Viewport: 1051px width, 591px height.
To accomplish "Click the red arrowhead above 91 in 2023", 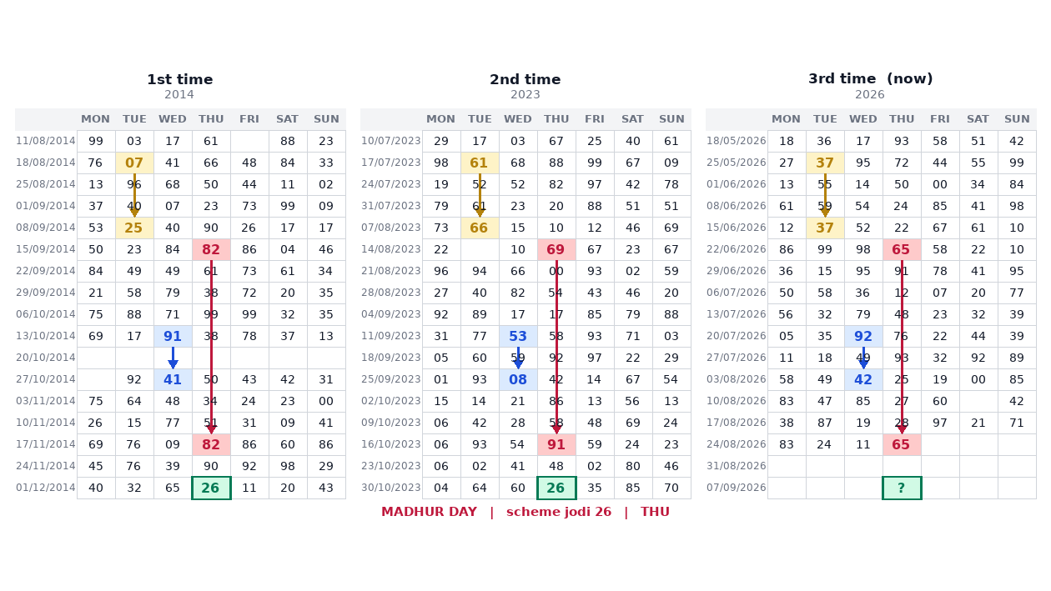I will click(556, 429).
